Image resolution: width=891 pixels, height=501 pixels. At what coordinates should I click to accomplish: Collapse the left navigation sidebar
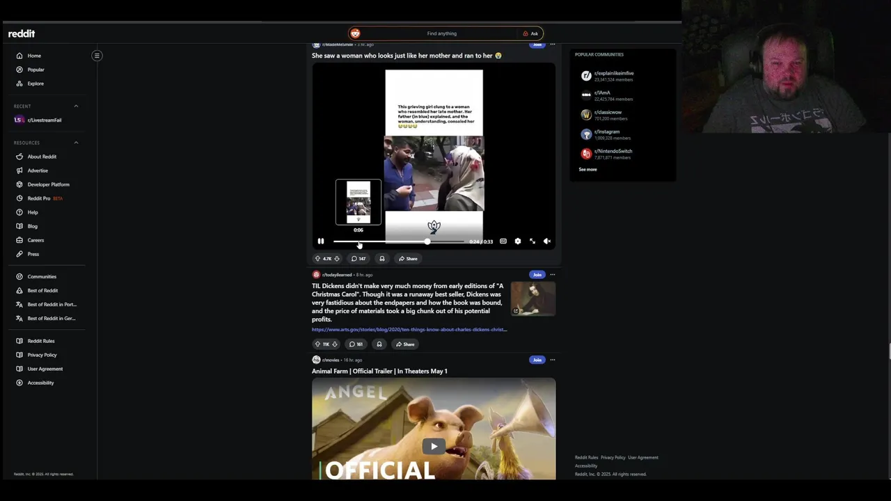[97, 56]
